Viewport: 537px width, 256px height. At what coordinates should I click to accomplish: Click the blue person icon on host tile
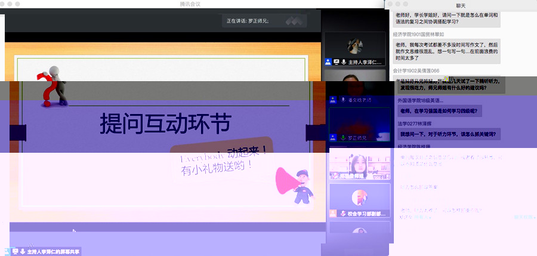328,62
